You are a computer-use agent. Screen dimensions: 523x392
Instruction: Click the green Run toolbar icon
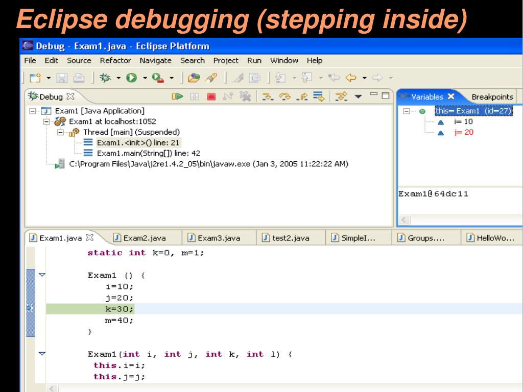click(x=131, y=78)
